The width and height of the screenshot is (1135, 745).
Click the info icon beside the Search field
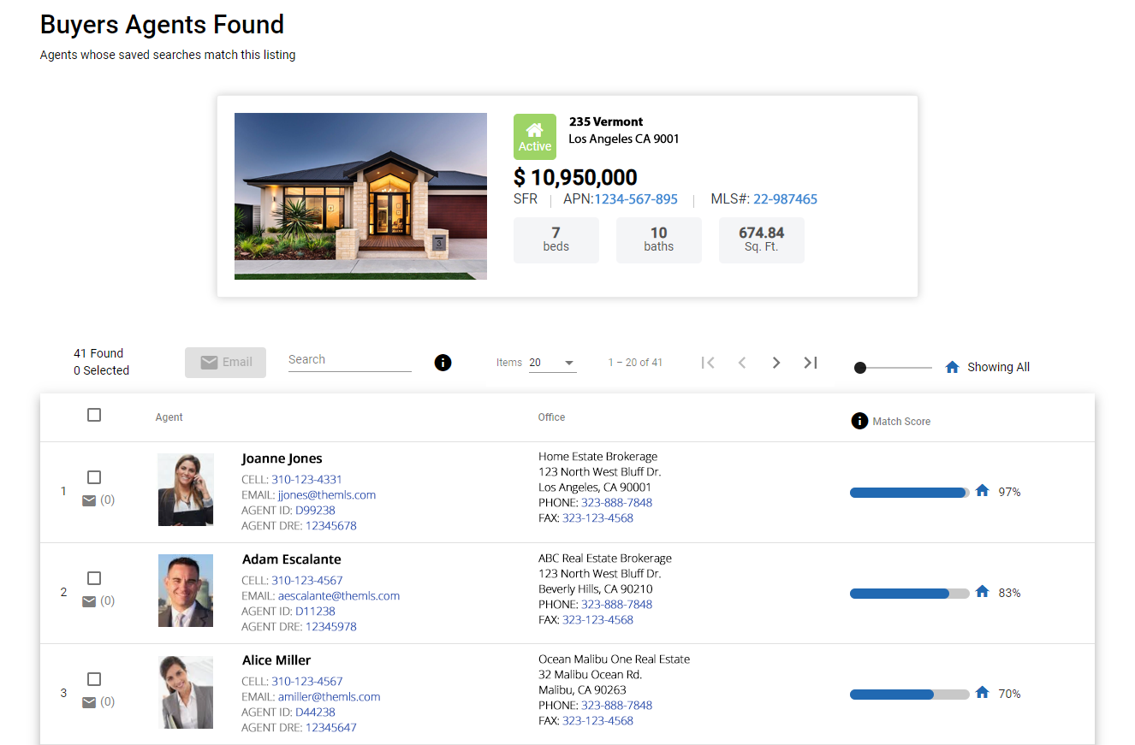coord(443,363)
